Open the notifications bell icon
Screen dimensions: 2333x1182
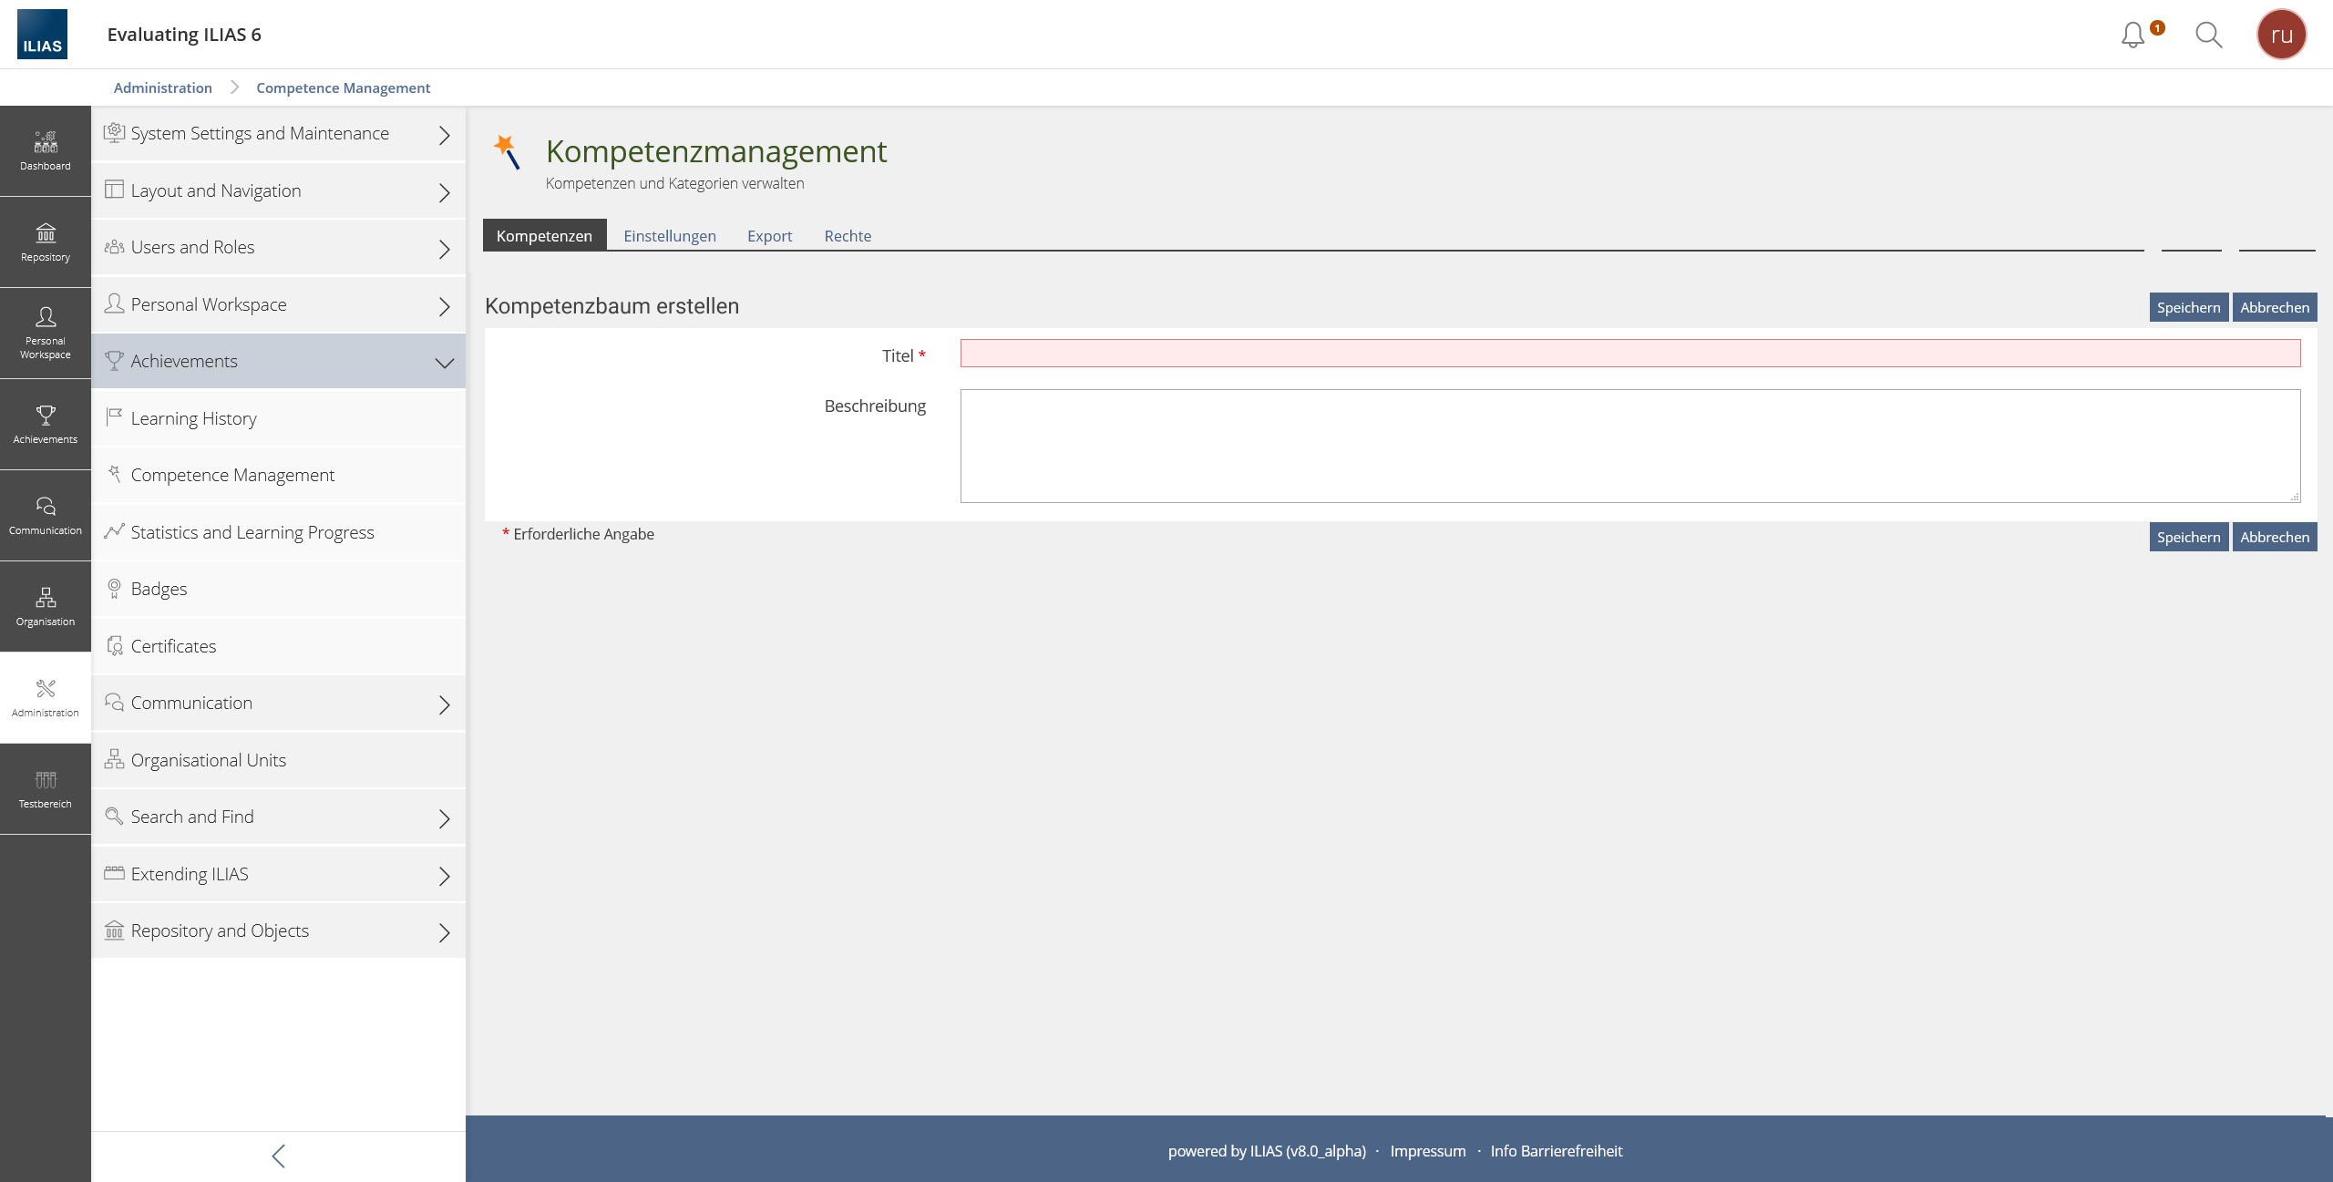[2133, 35]
